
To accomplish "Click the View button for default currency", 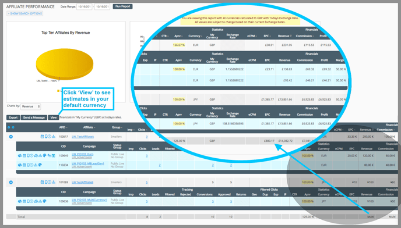I will 54,117.
